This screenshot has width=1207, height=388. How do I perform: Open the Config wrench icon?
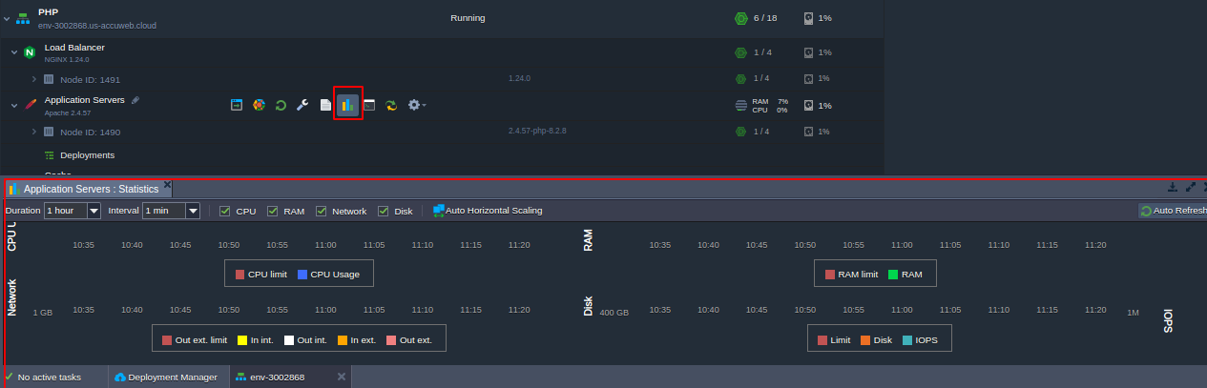(302, 105)
